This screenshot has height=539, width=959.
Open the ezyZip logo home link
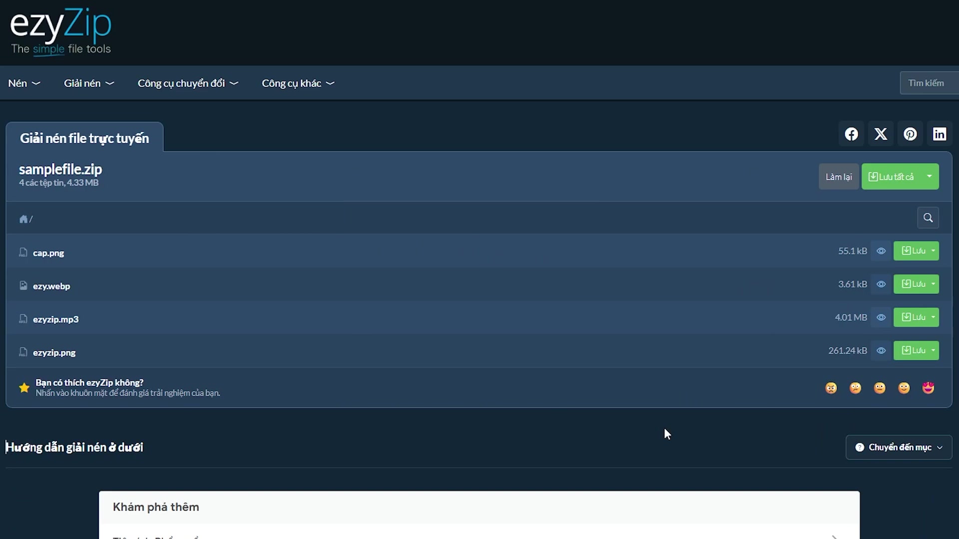pos(60,31)
